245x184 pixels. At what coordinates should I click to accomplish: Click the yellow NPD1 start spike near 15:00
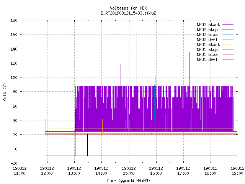[x=127, y=106]
